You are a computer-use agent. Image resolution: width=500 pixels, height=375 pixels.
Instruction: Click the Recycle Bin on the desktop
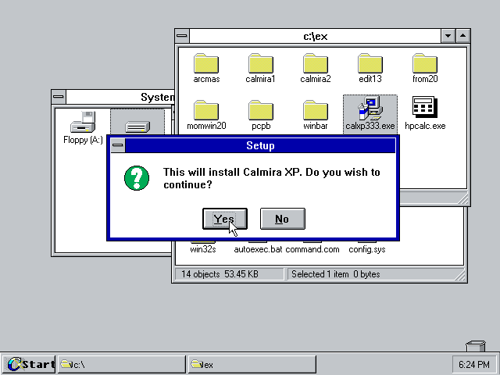click(x=474, y=347)
